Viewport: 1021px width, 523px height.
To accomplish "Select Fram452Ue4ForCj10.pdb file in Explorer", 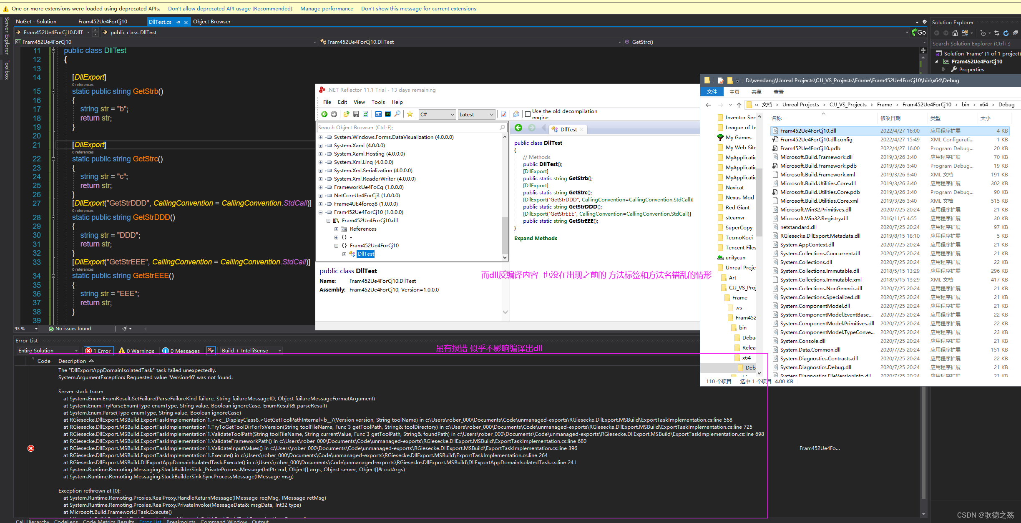I will 810,148.
